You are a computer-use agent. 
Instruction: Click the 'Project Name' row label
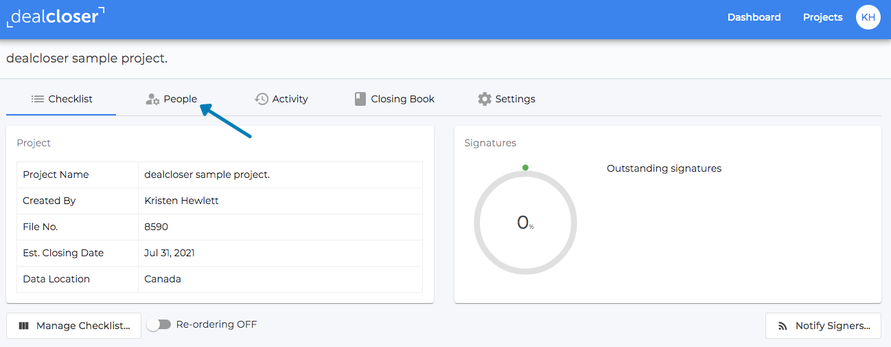(x=56, y=175)
